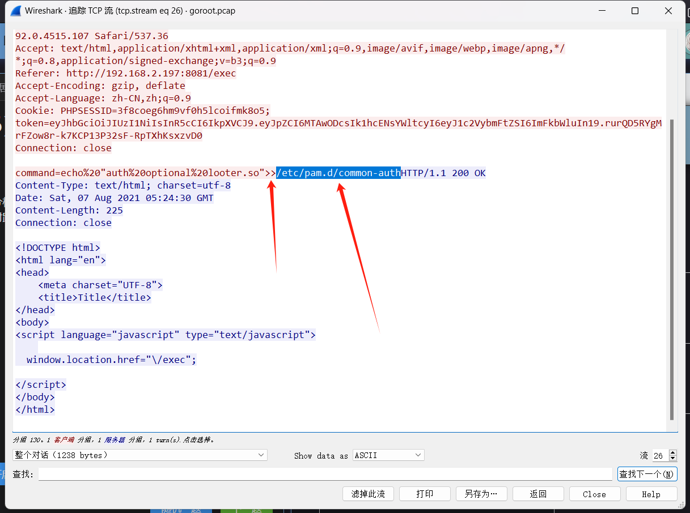Increase the stream number with up arrow
The image size is (690, 513).
point(673,452)
